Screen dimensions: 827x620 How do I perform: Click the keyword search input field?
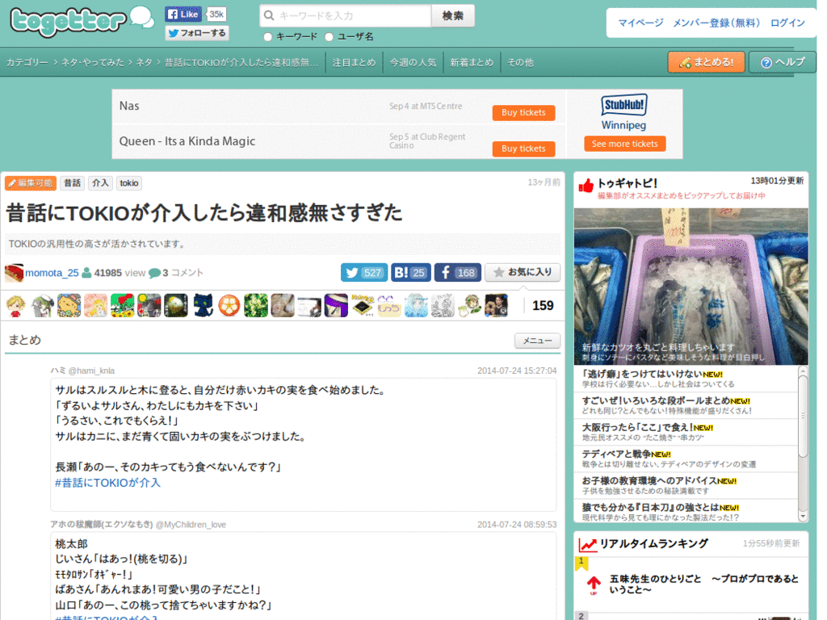click(x=343, y=15)
